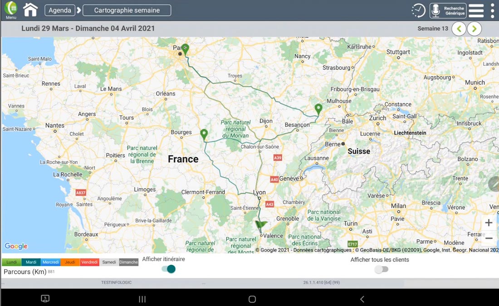Disable the Afficher itinéraire toggle
Screen dimensions: 499x306
click(x=169, y=269)
